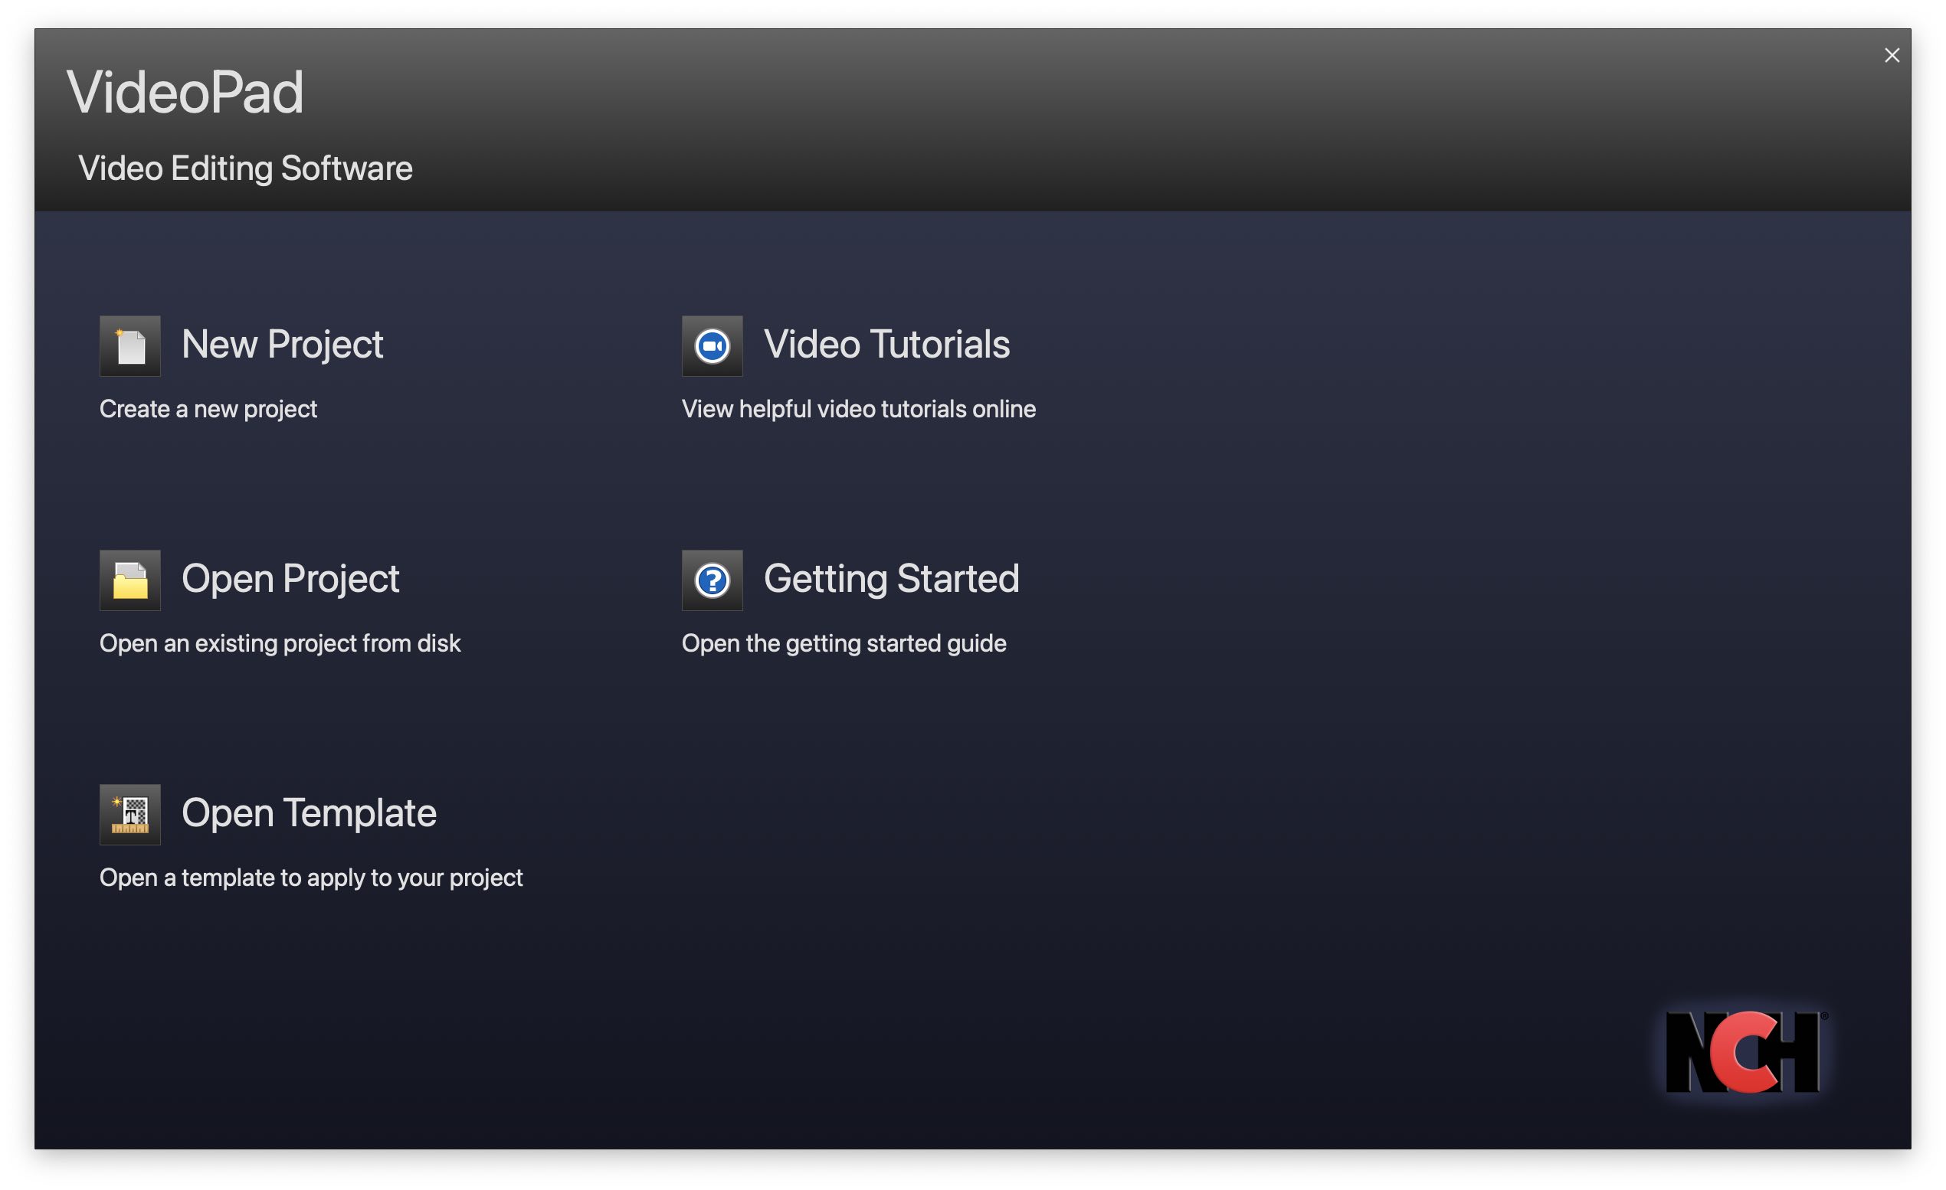The width and height of the screenshot is (1946, 1190).
Task: Launch the Video Tutorials heading
Action: 886,345
